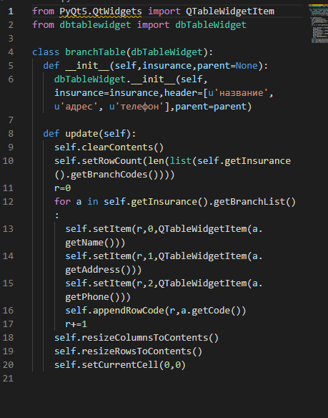Click the setCurrentCell call
328x418 pixels.
[120, 365]
